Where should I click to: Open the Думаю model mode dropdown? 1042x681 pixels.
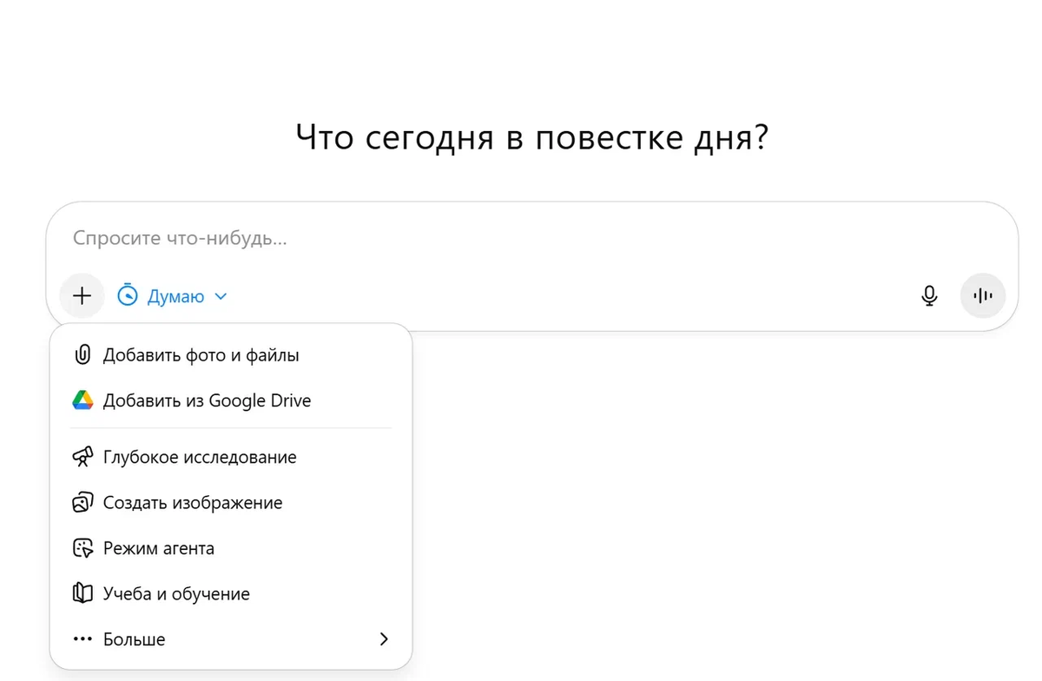(x=175, y=296)
